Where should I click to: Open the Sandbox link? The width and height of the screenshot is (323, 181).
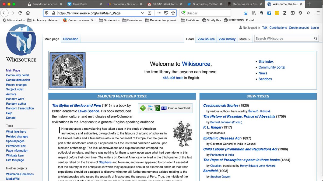point(265,79)
